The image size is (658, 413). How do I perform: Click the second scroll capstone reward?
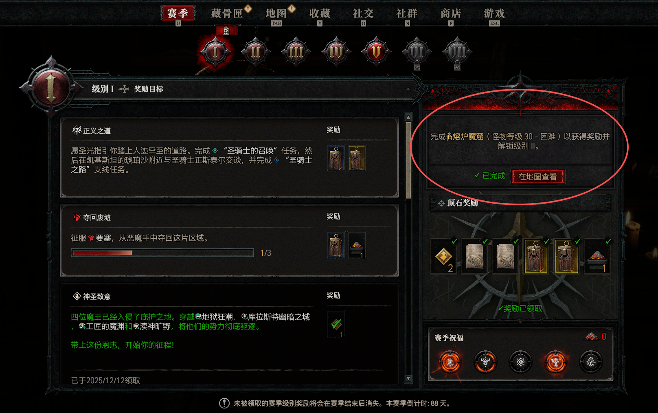[x=505, y=256]
